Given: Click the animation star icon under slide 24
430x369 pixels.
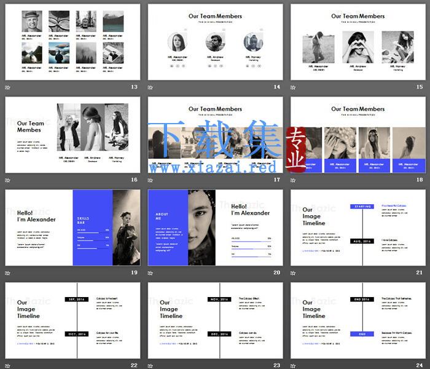Looking at the screenshot, I should point(293,366).
